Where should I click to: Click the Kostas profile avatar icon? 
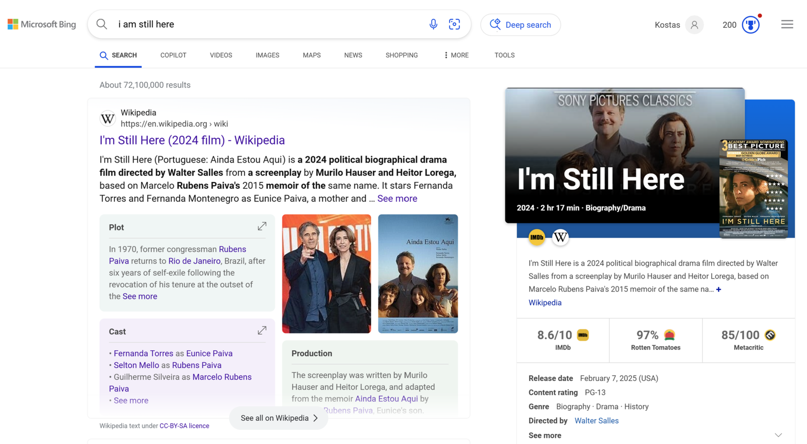(694, 25)
